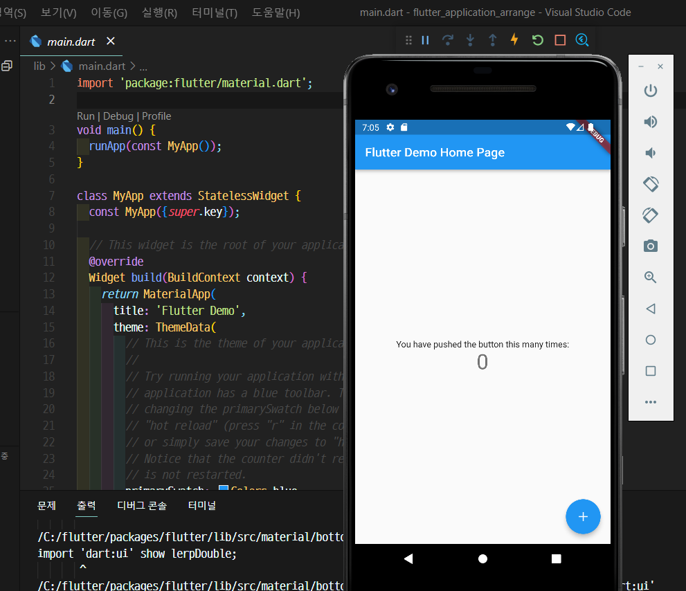Rotate the emulator left
686x591 pixels.
[651, 183]
